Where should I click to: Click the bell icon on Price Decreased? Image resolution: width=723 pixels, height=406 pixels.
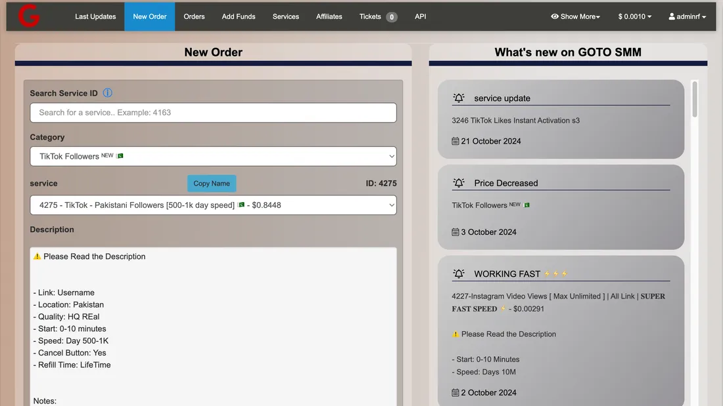coord(458,183)
